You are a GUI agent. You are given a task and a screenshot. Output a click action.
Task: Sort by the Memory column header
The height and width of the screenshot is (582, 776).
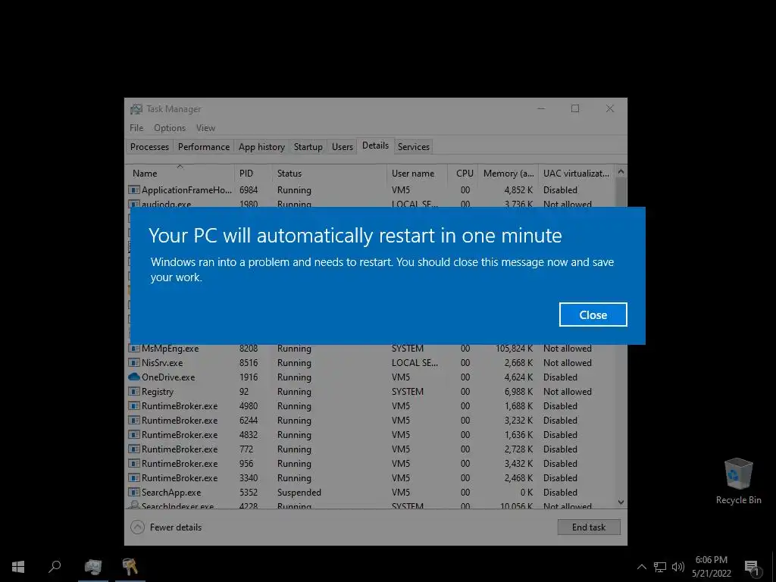pos(508,174)
